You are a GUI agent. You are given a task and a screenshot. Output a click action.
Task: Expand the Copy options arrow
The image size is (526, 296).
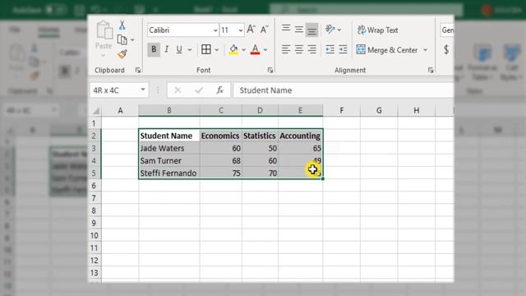pyautogui.click(x=132, y=40)
